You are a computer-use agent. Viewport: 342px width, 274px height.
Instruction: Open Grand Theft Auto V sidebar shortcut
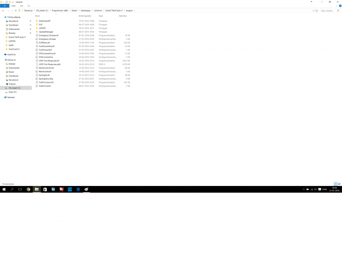(x=17, y=37)
